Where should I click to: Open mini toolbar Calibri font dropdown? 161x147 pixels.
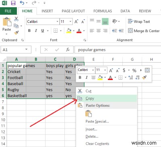[93, 70]
